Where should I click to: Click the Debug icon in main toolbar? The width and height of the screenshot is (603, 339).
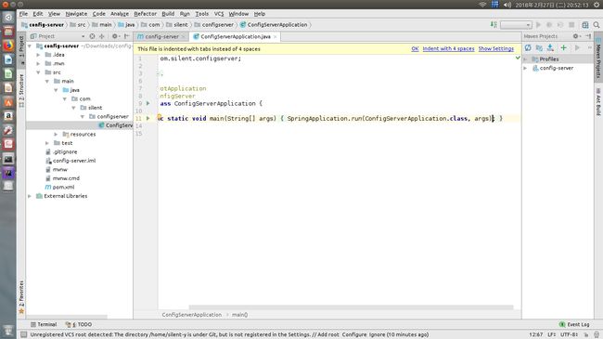(549, 25)
